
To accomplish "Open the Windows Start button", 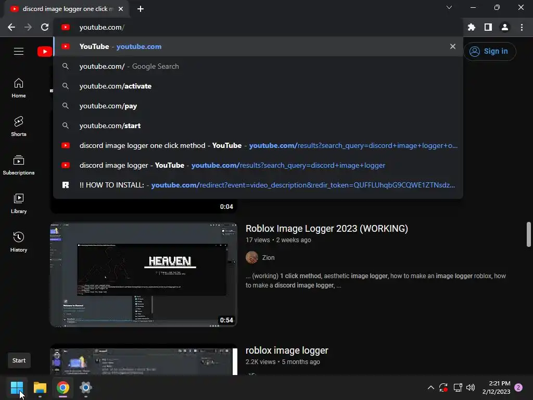I will (17, 387).
